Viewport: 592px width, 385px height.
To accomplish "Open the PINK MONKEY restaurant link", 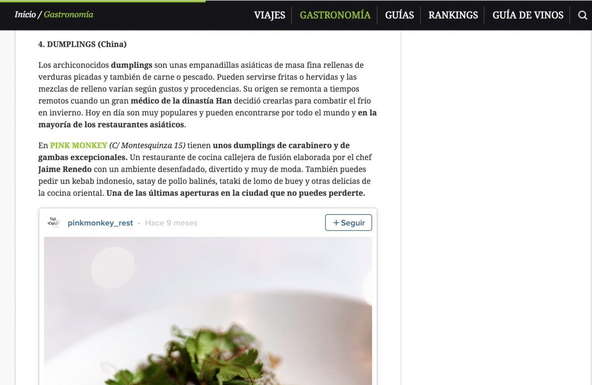I will (79, 146).
